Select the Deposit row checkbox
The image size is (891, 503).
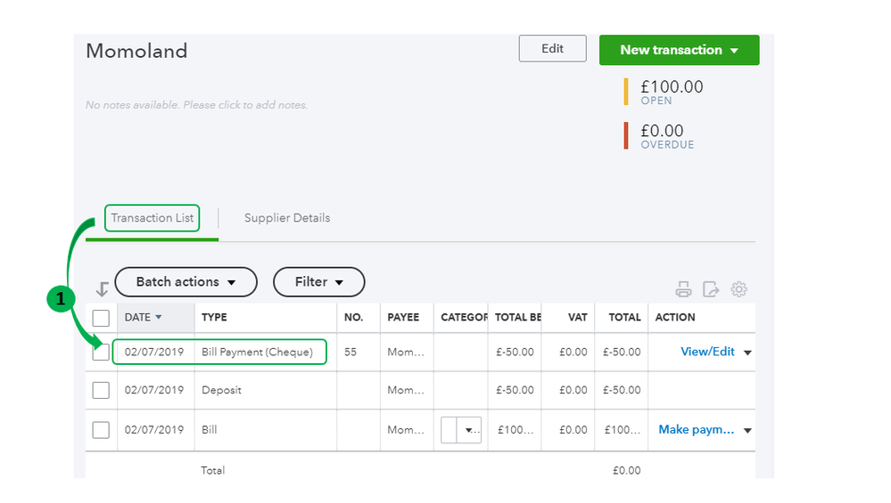[x=101, y=390]
